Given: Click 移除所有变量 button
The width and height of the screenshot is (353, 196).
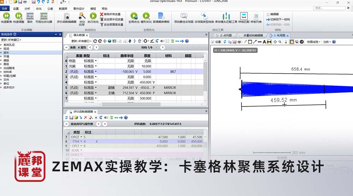Looking at the screenshot, I should point(110,14).
